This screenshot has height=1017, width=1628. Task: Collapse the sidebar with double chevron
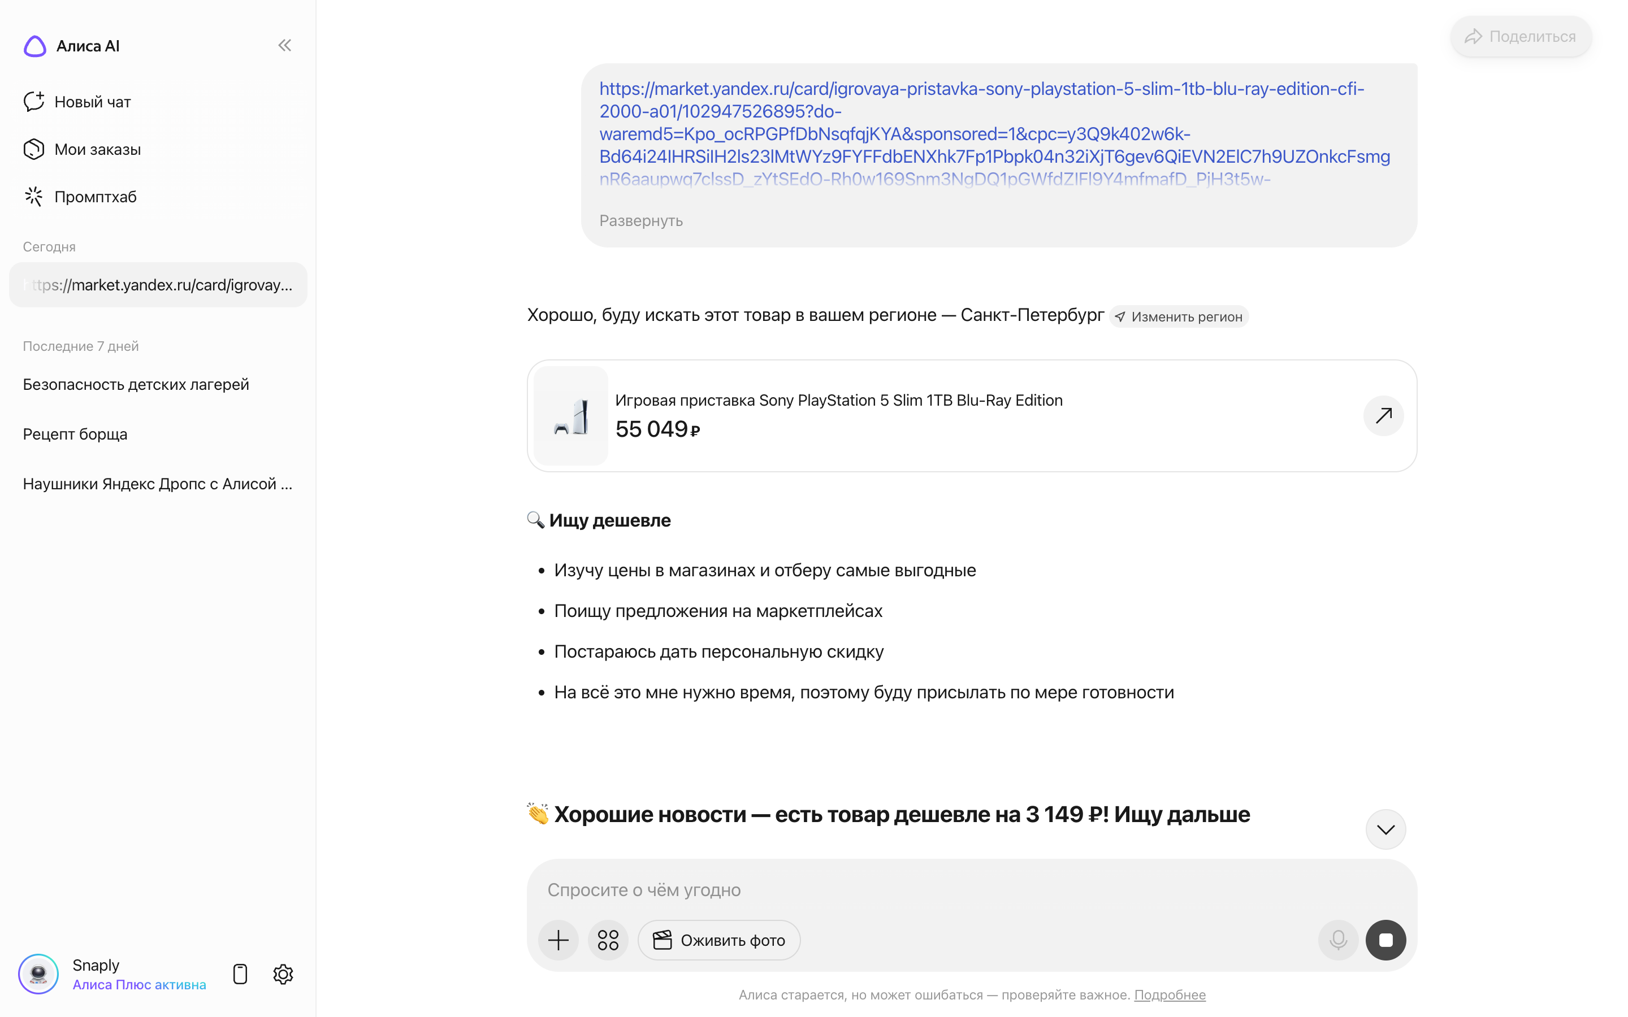click(284, 45)
